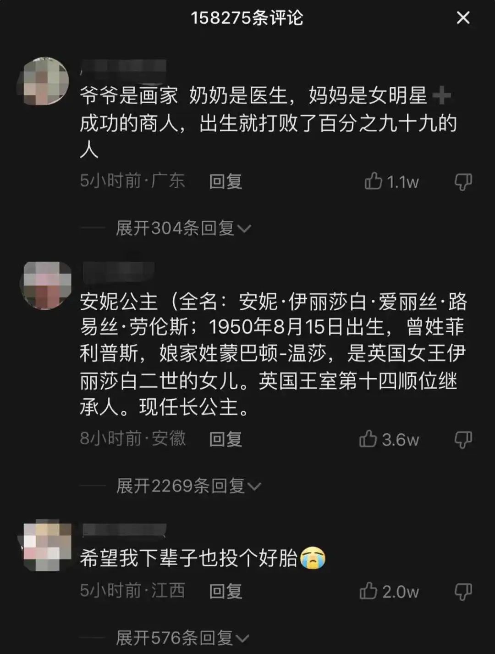495x654 pixels.
Task: Reply to the Guangdong comment
Action: point(225,181)
